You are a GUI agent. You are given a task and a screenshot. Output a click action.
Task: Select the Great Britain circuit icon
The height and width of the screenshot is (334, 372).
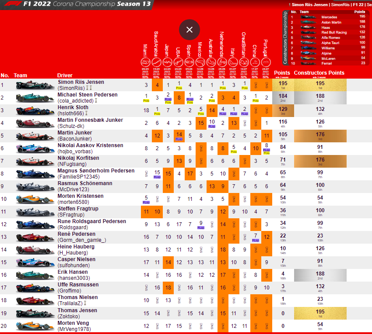pos(244,63)
